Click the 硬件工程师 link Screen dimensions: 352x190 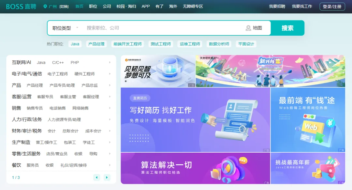coord(84,74)
